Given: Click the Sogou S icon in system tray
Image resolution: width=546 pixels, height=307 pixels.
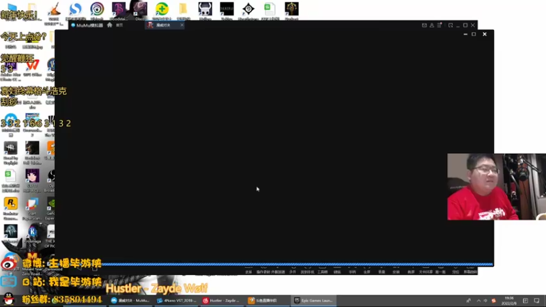Looking at the screenshot, I should (493, 301).
